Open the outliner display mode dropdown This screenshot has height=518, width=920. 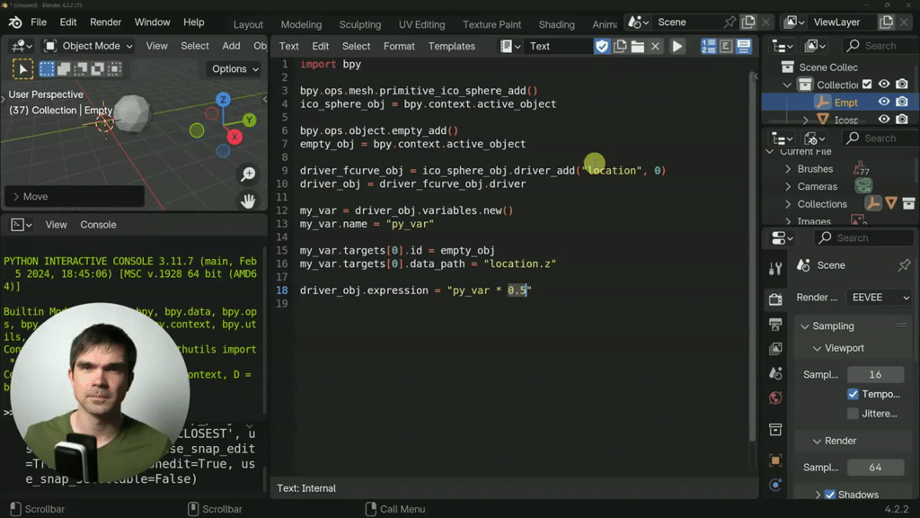(816, 46)
